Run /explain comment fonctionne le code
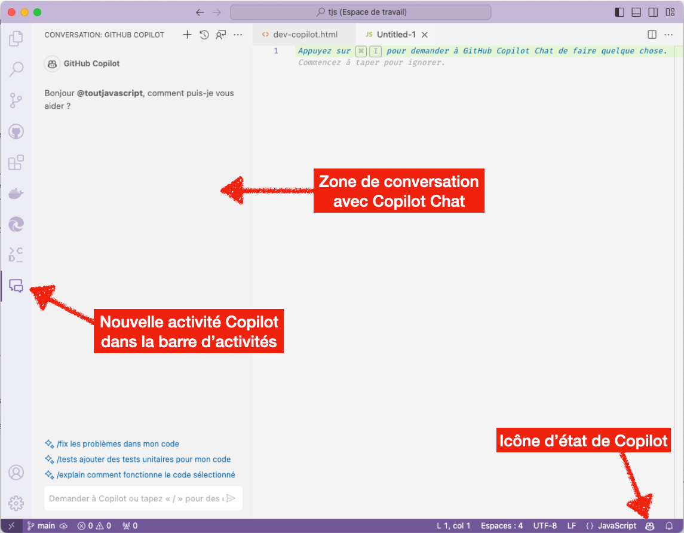The height and width of the screenshot is (533, 684). [x=140, y=474]
